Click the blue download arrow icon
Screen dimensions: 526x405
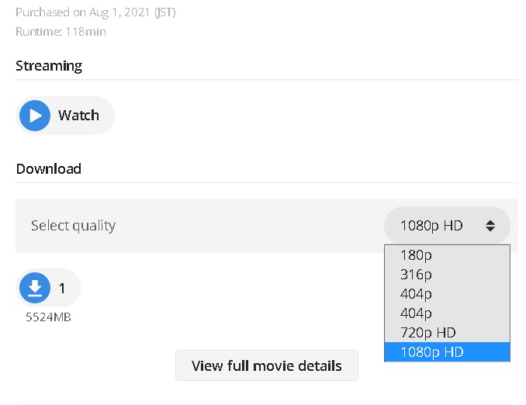click(35, 288)
